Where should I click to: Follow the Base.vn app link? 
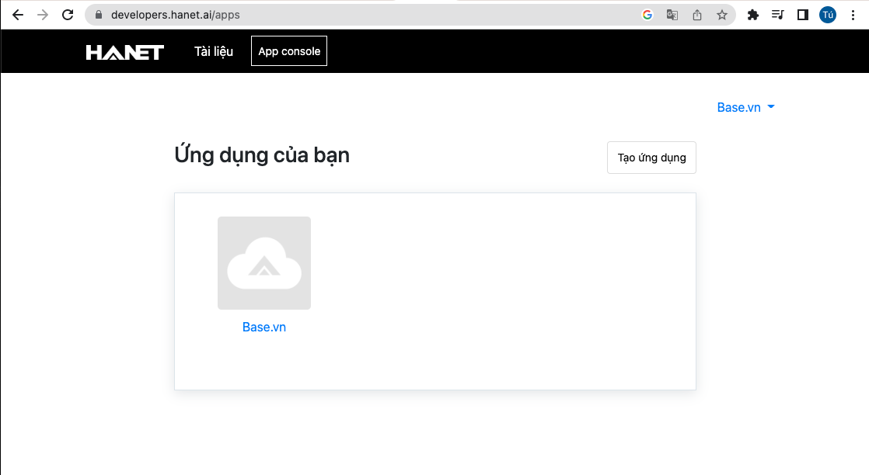click(x=264, y=327)
